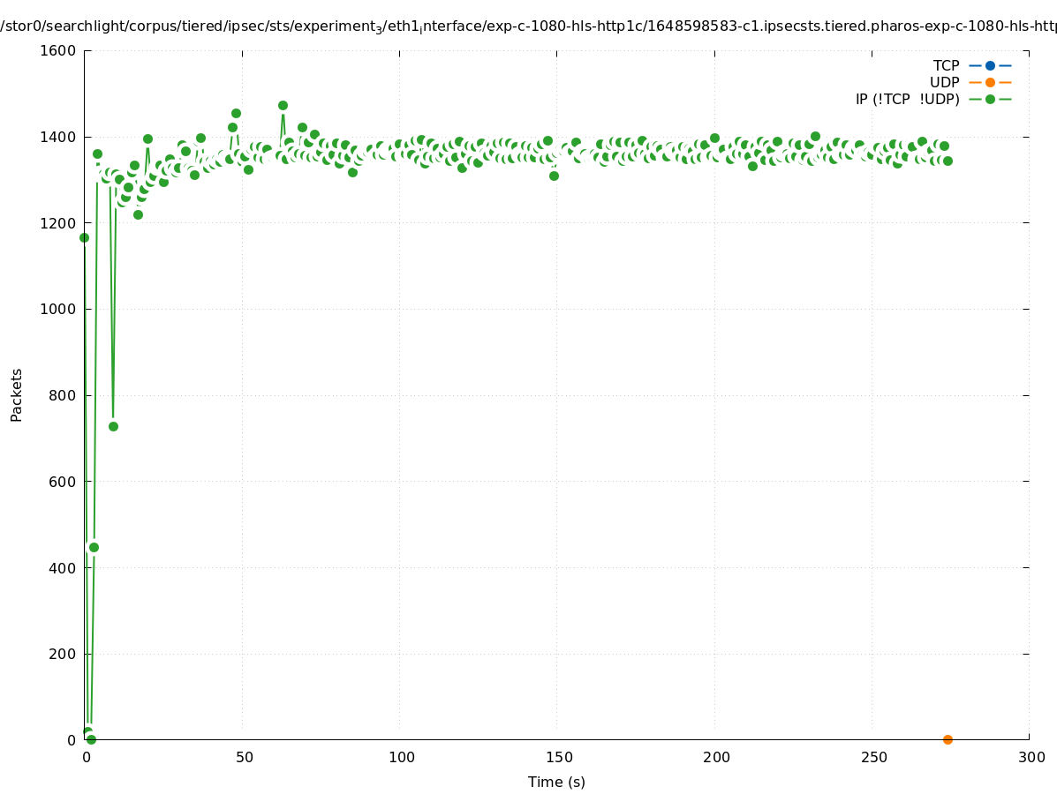Click the orange UDP legend marker
Image resolution: width=1057 pixels, height=794 pixels.
(x=990, y=82)
